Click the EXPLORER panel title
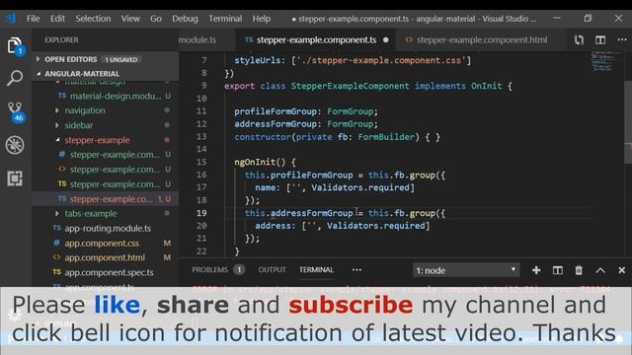This screenshot has height=355, width=632. (x=61, y=39)
